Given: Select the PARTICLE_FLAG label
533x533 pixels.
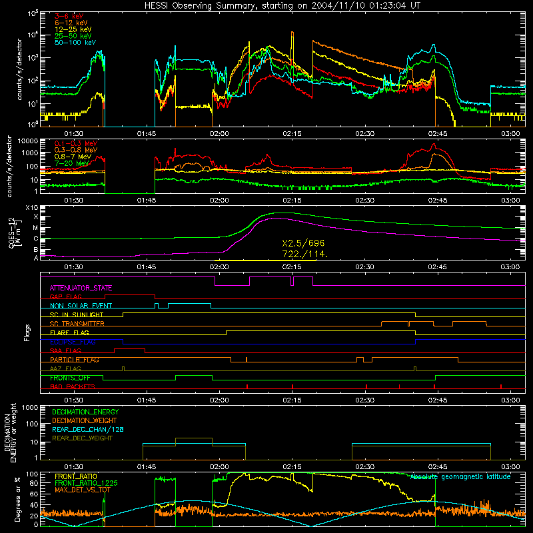Looking at the screenshot, I should coord(75,360).
